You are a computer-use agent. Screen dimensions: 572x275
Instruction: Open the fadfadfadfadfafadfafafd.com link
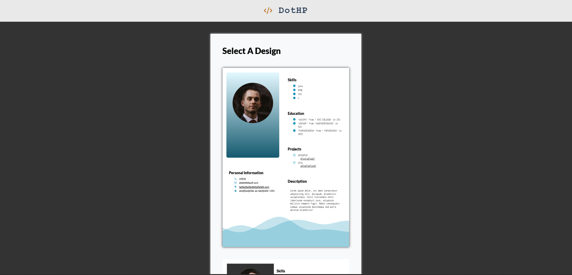[254, 187]
